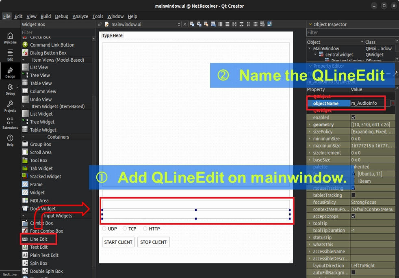Screen dimensions: 399x278
Task: Expand the toolTip property
Action: point(310,223)
